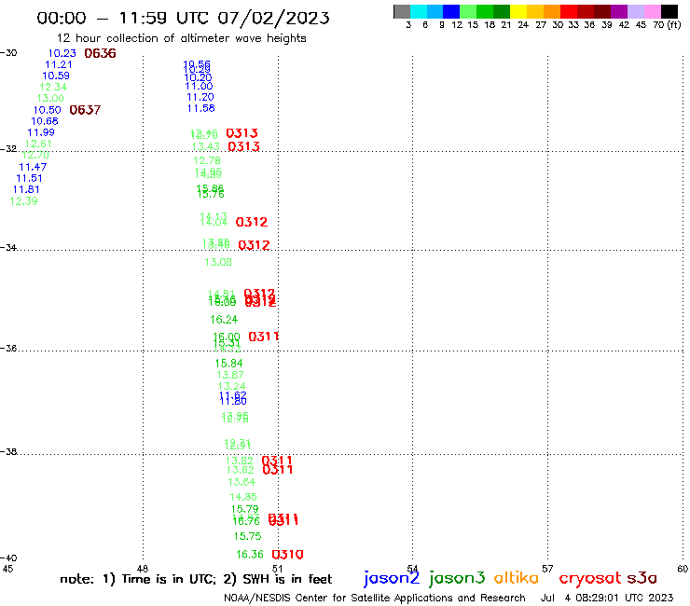Click the wave height 16.36
The image size is (690, 606).
250,555
